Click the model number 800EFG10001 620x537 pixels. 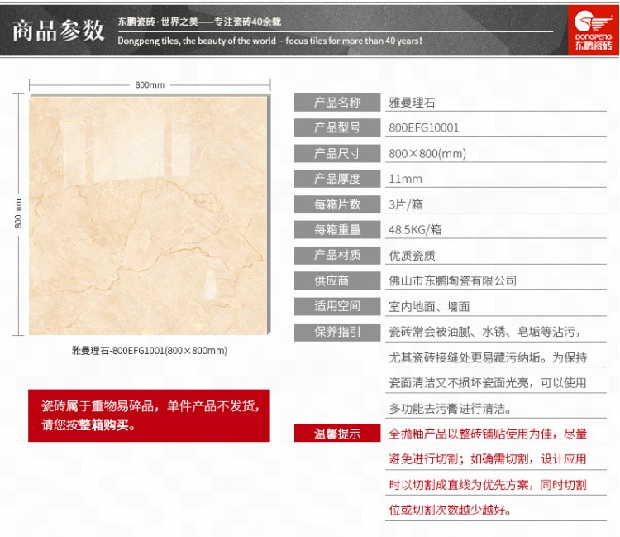424,127
